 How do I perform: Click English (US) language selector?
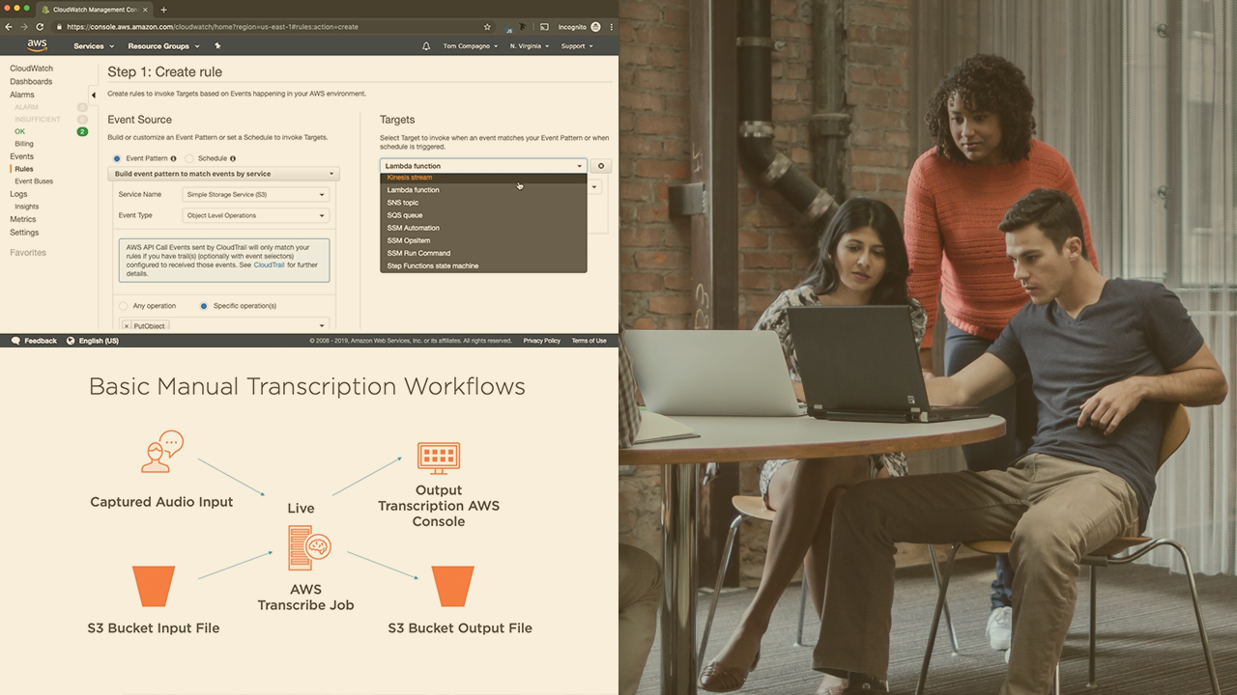(99, 341)
